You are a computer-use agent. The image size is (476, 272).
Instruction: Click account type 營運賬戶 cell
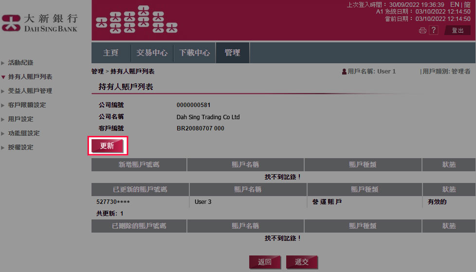pos(327,202)
